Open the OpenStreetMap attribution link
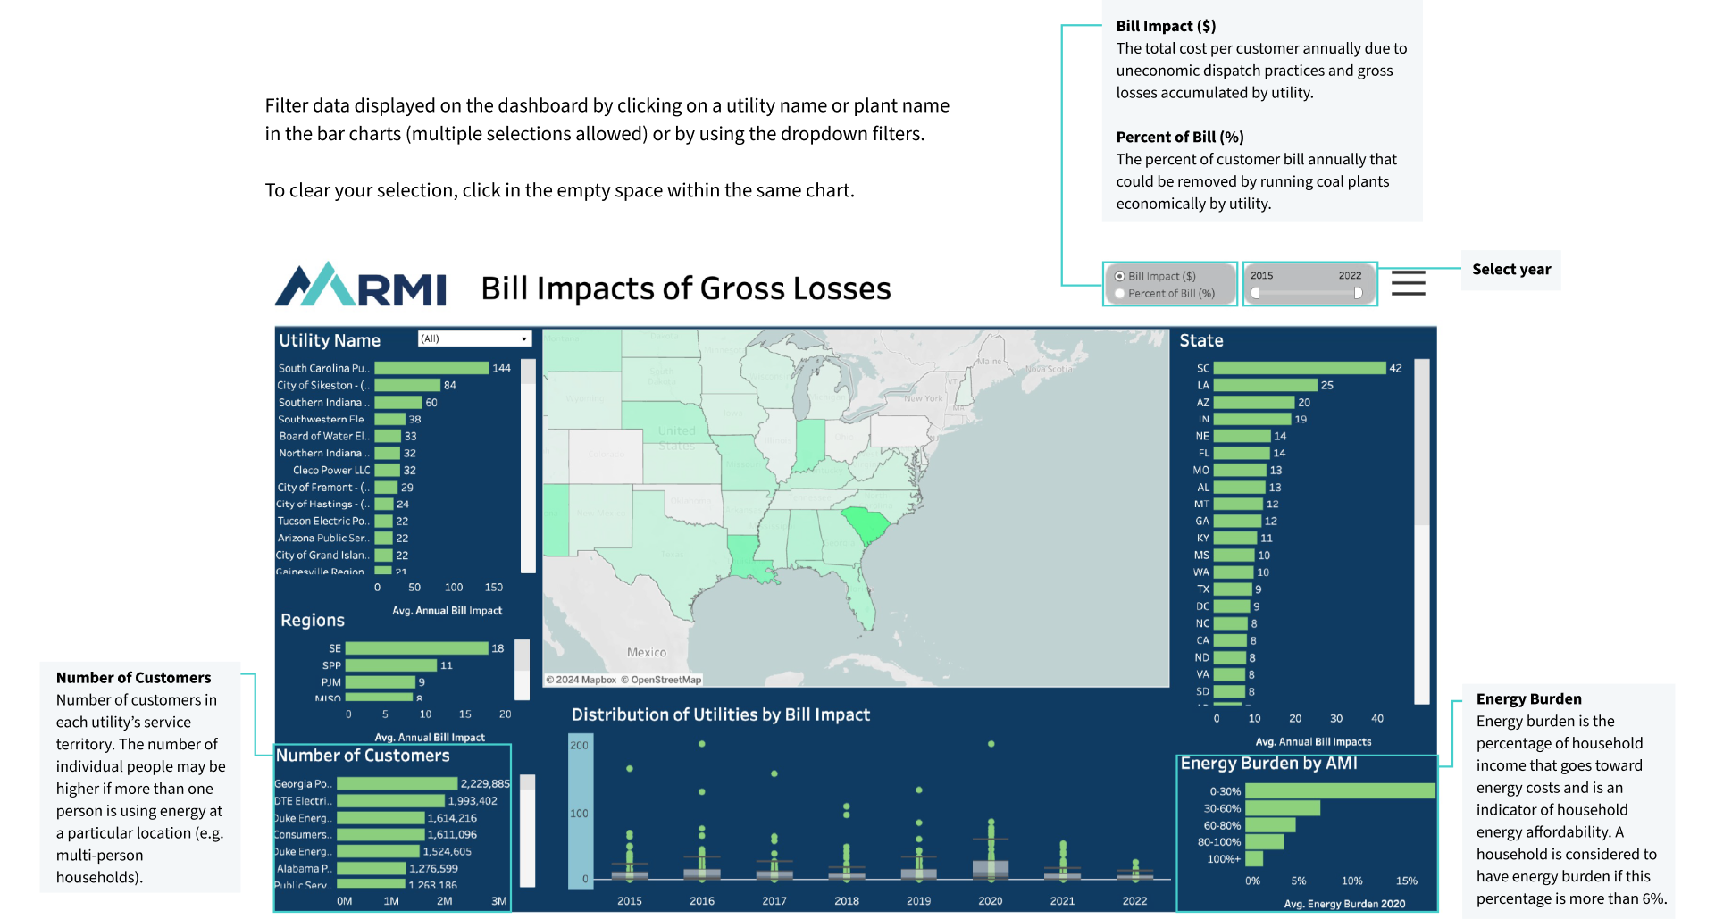This screenshot has width=1715, height=919. pyautogui.click(x=665, y=681)
